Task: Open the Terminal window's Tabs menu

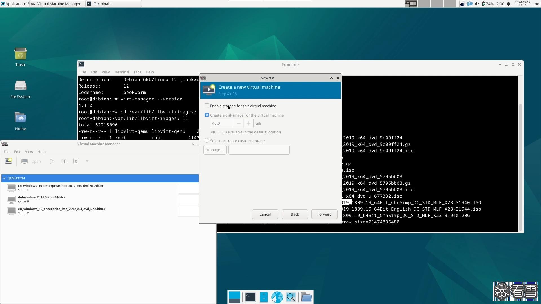Action: [x=137, y=72]
